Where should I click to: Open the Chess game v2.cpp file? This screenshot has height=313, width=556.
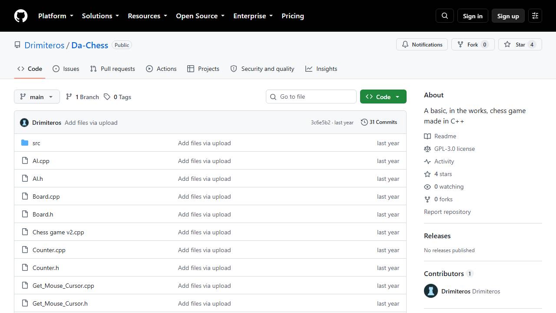[58, 232]
